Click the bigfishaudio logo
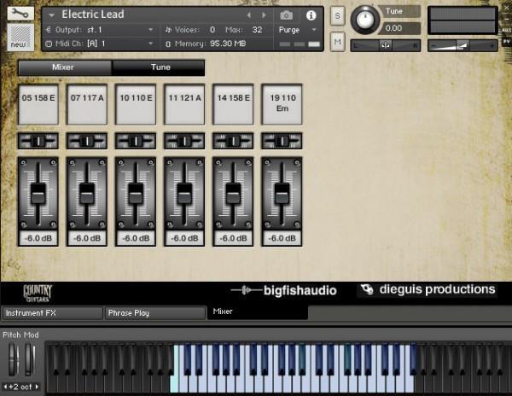 click(284, 290)
